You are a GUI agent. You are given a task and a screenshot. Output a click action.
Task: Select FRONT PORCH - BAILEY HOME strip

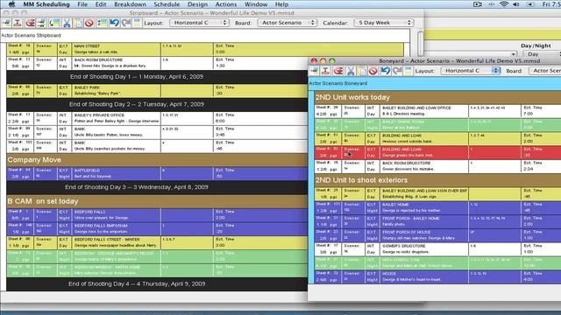tap(437, 221)
